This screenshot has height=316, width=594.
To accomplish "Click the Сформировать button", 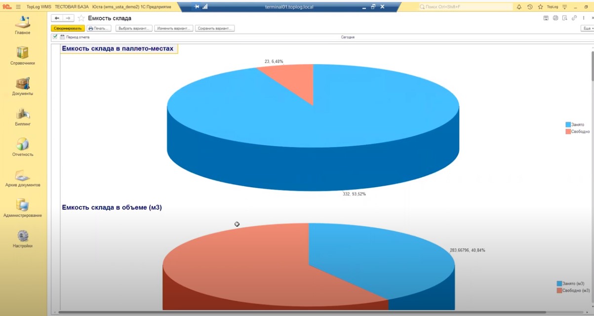I will tap(68, 29).
